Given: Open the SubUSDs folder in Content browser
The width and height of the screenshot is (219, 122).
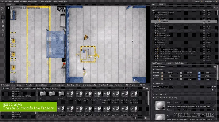Looking at the screenshot, I should point(61,95).
